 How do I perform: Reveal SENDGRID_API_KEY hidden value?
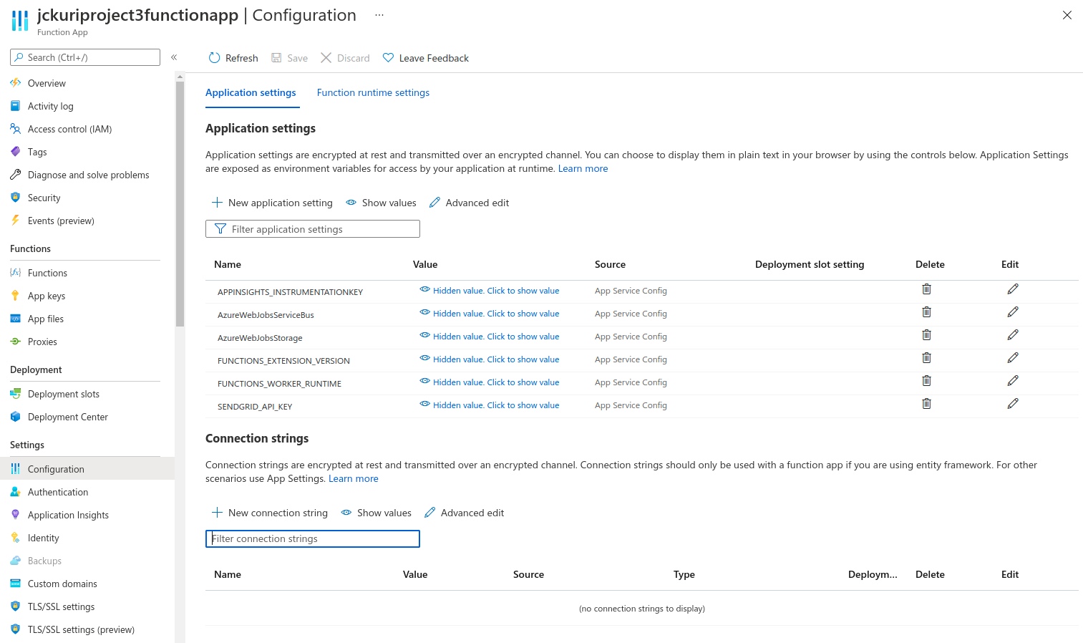tap(490, 405)
